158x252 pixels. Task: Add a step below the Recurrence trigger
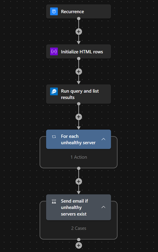pos(79,31)
